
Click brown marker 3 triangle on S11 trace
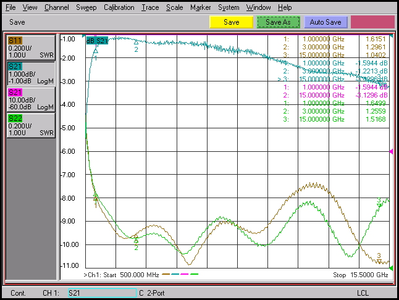point(379,261)
